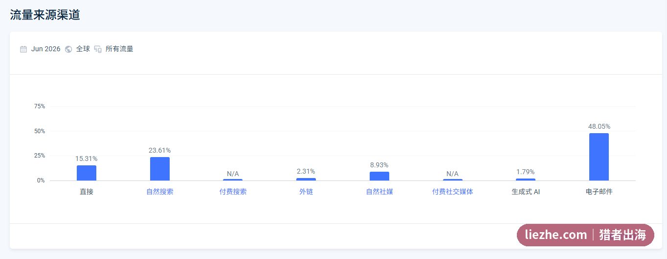The width and height of the screenshot is (667, 259).
Task: Click the calendar icon beside Jun 2026
Action: 23,49
